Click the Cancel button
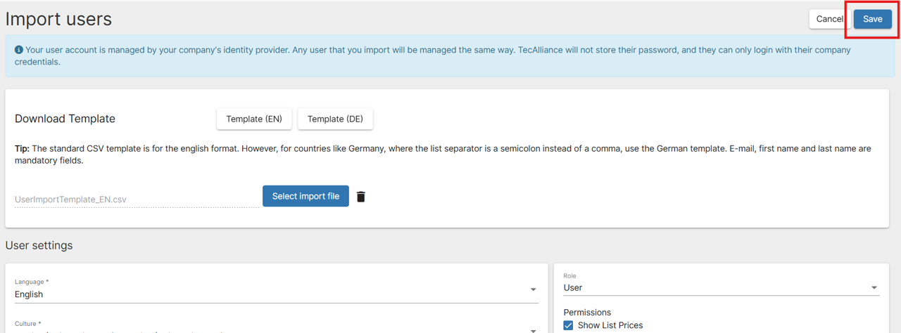Image resolution: width=901 pixels, height=333 pixels. pyautogui.click(x=829, y=19)
